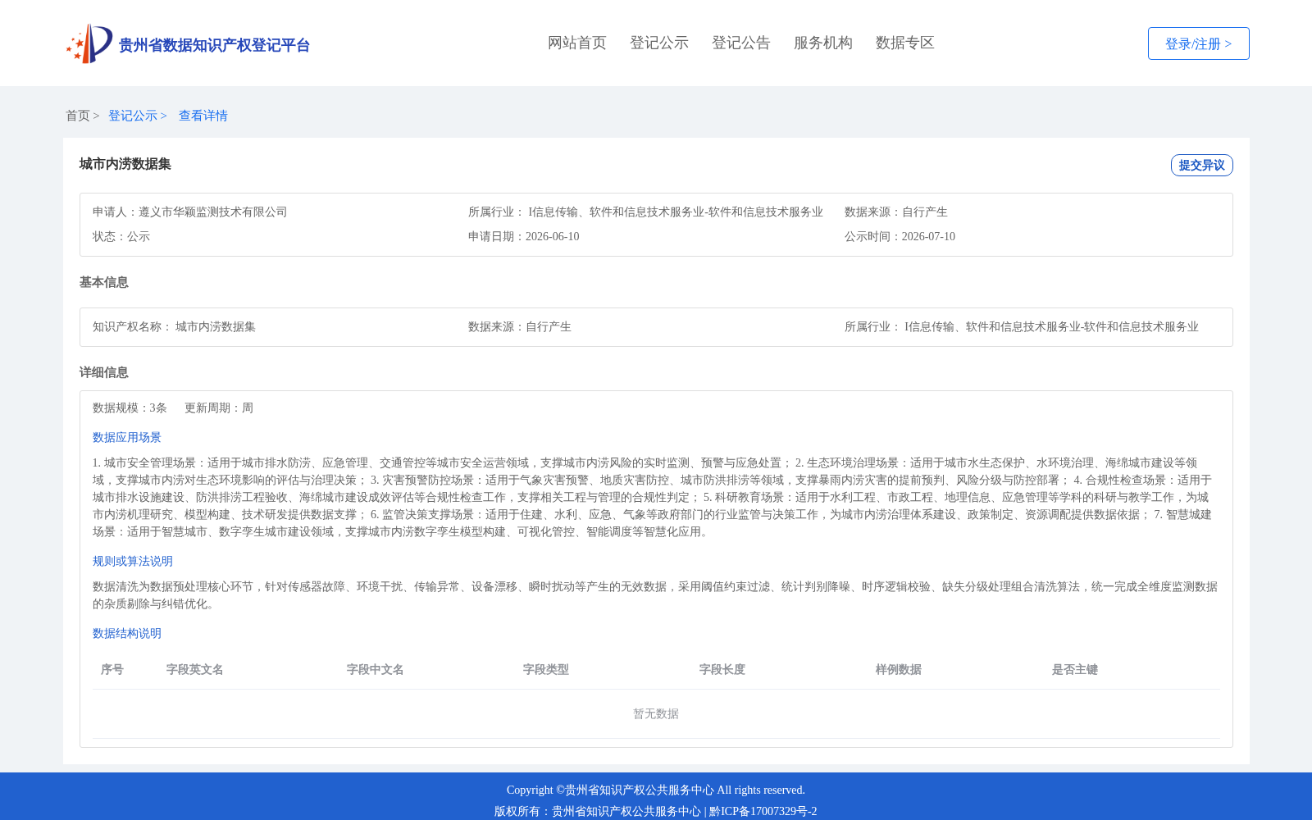
Task: Select the 城市内涝数据集 page heading
Action: [125, 164]
